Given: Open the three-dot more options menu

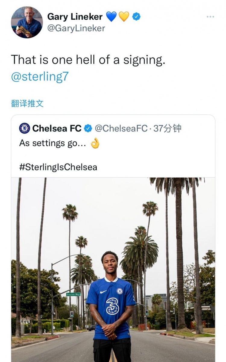Looking at the screenshot, I should coord(210,17).
